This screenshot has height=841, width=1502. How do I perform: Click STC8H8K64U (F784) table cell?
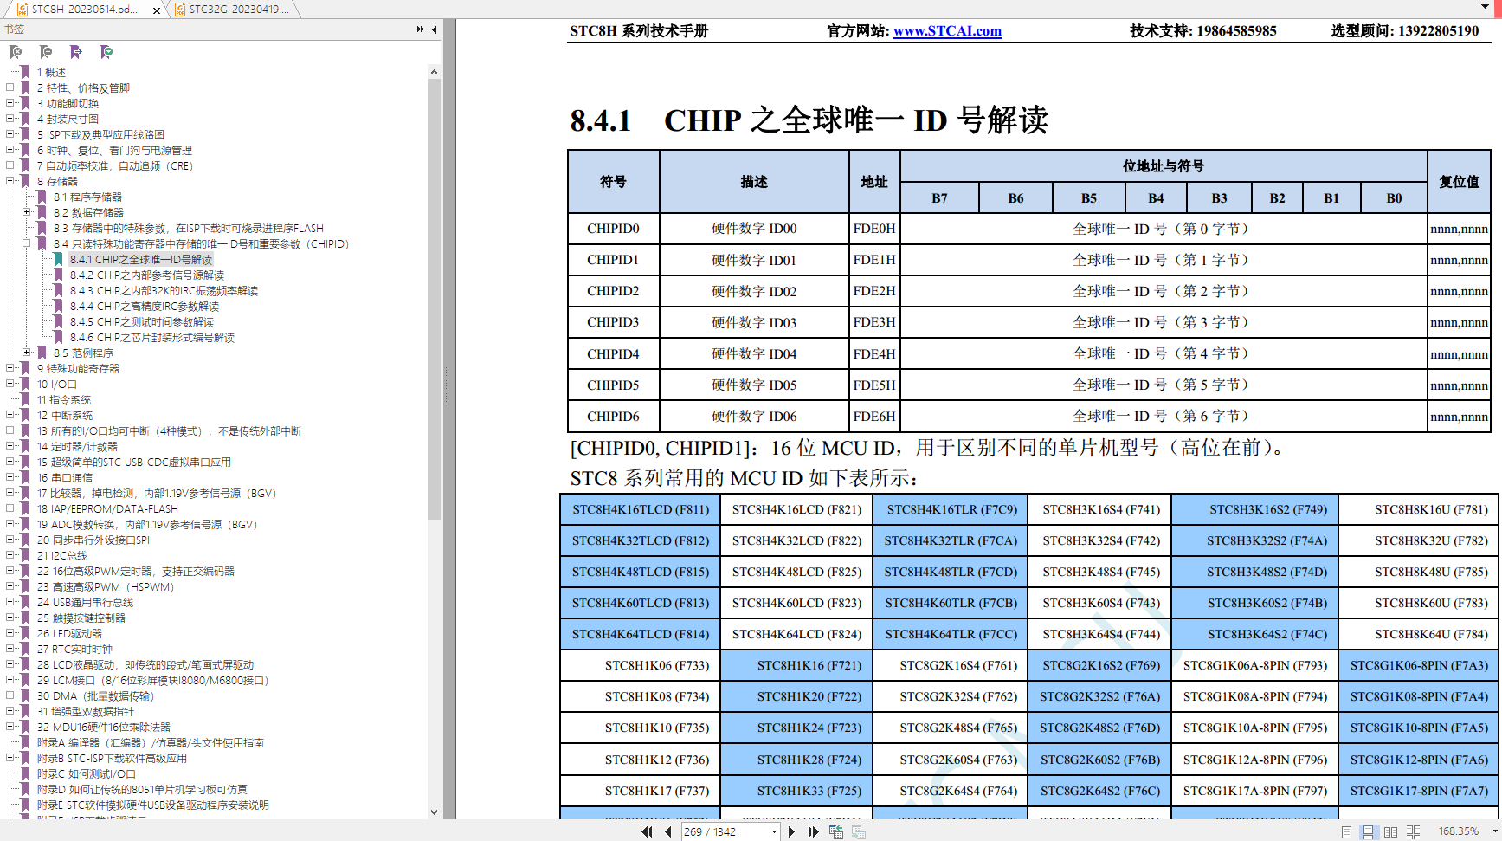[1419, 634]
